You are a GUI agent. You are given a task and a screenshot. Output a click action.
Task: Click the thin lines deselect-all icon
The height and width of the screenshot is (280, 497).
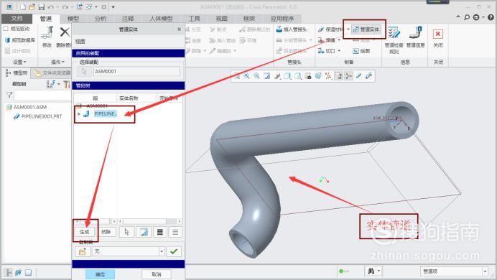point(175,232)
